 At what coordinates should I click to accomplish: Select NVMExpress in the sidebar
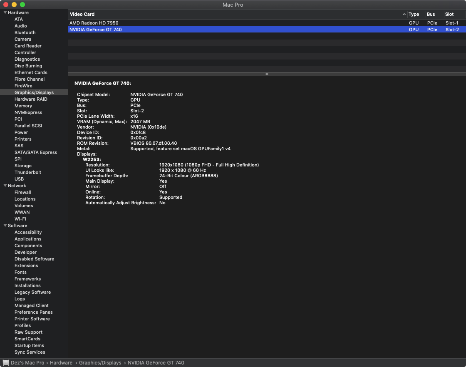point(28,112)
